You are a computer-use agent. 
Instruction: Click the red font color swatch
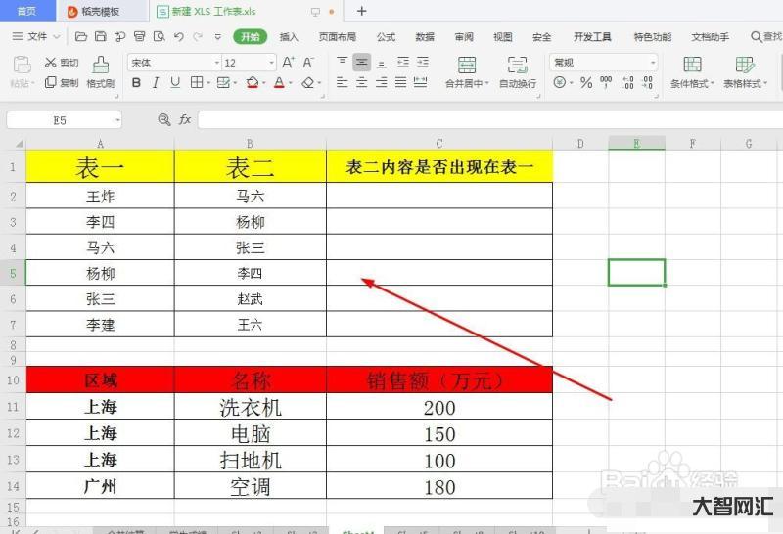(x=278, y=83)
